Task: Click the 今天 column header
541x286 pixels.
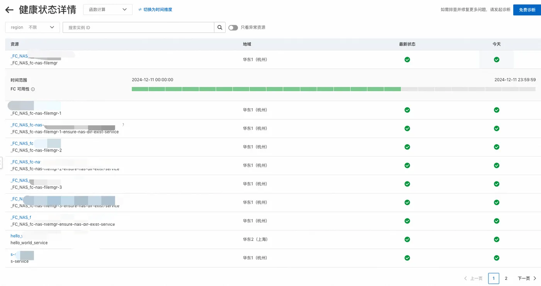Action: click(x=497, y=44)
